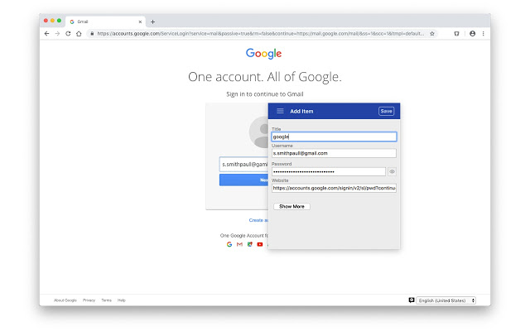Click the Google Maps product icon

250,244
